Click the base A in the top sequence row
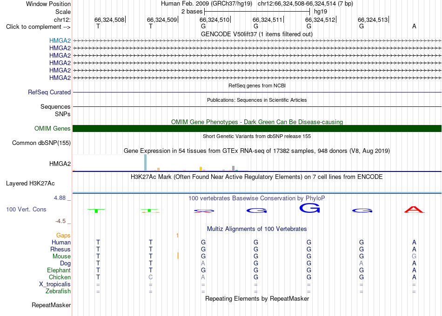This screenshot has height=316, width=442. click(x=414, y=26)
